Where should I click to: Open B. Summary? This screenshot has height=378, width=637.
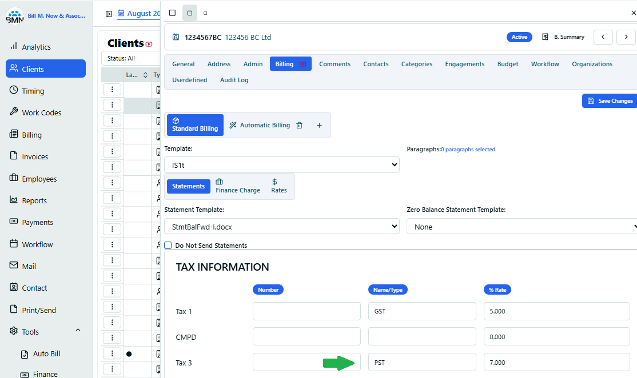(563, 37)
